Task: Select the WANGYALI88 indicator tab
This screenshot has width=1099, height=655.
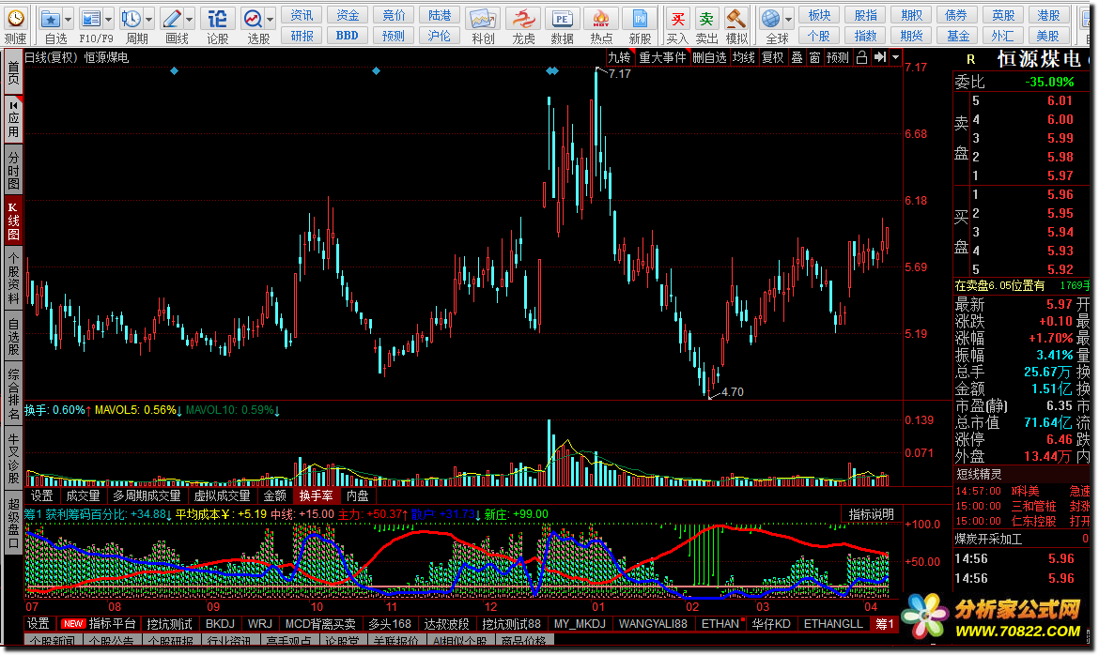Action: tap(653, 623)
